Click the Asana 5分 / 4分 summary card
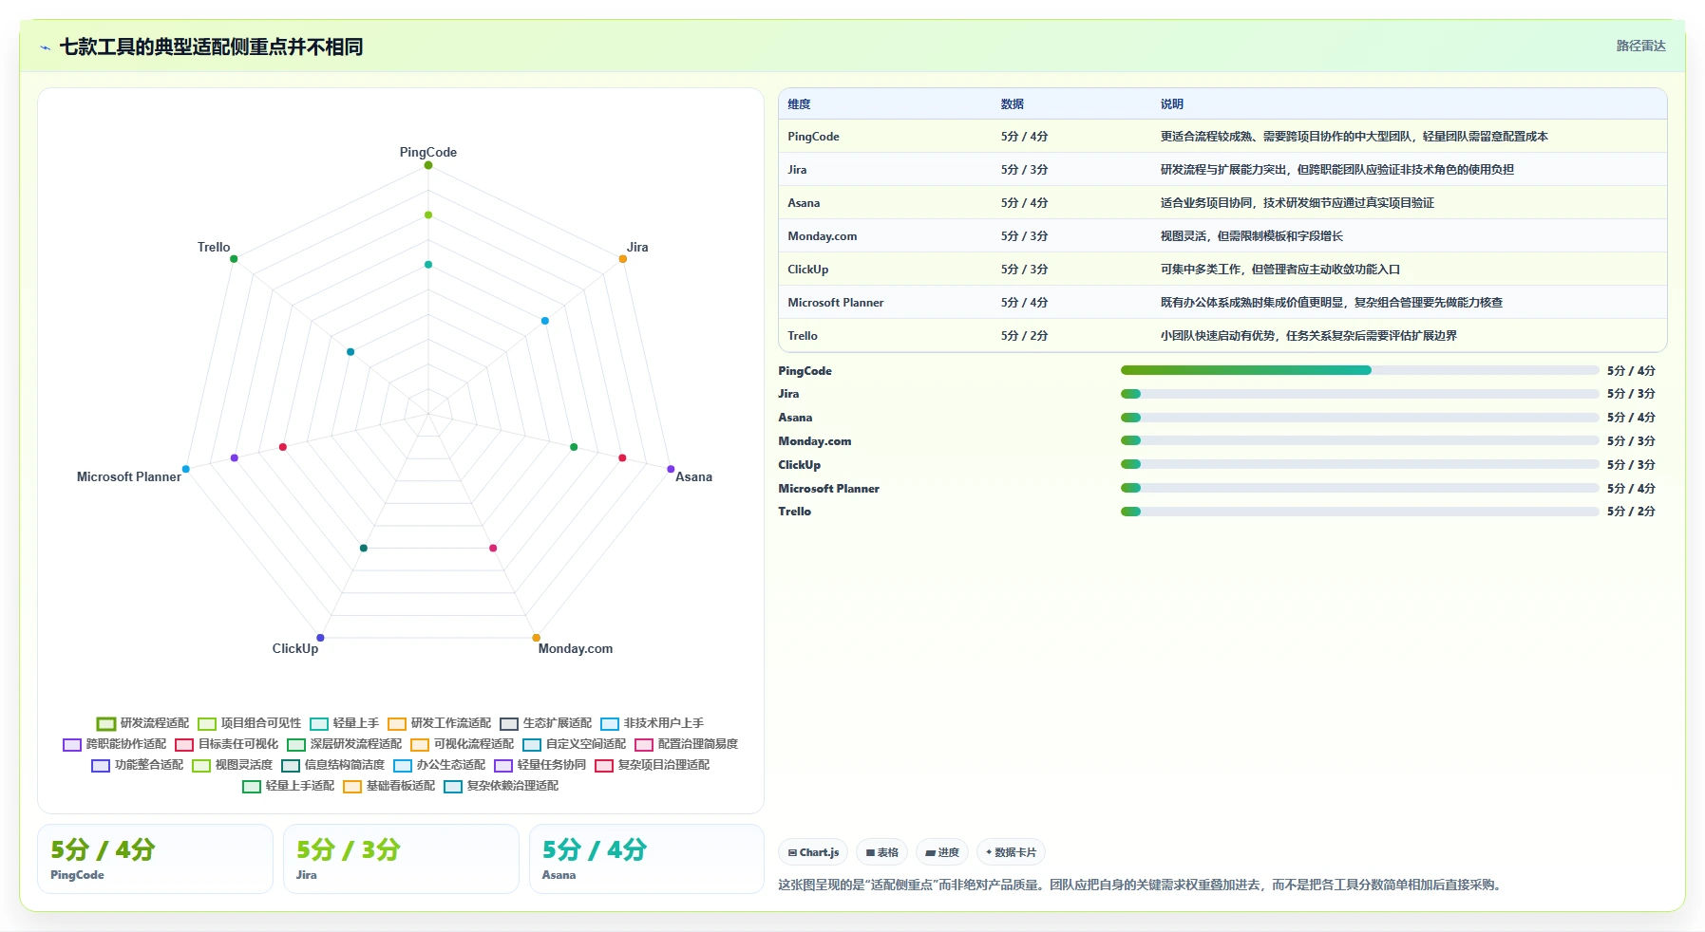 click(647, 859)
